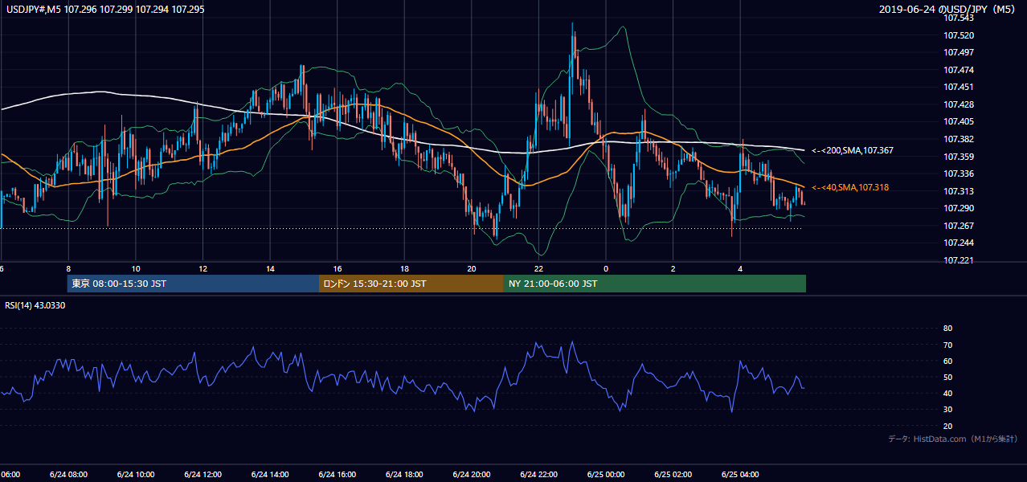Select the 40 SMA label 107.318

[x=851, y=187]
